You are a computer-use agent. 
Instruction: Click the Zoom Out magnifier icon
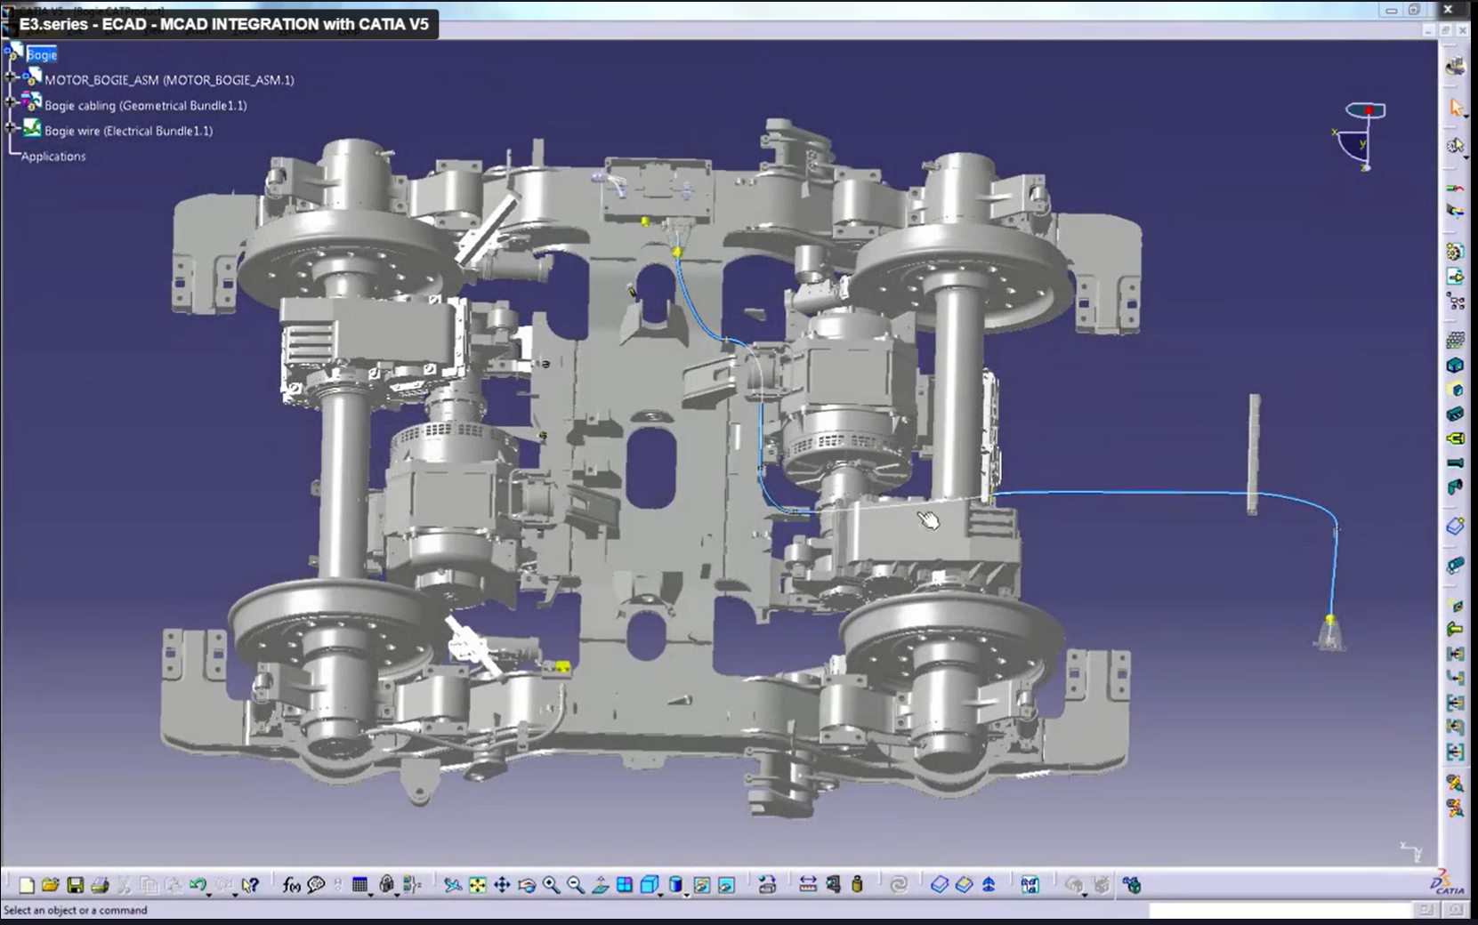point(575,885)
